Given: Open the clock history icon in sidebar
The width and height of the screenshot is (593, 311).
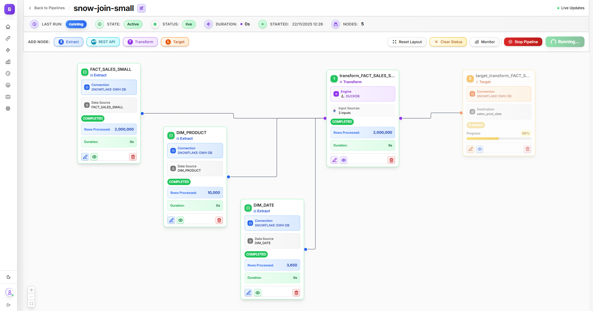Looking at the screenshot, I should (8, 74).
